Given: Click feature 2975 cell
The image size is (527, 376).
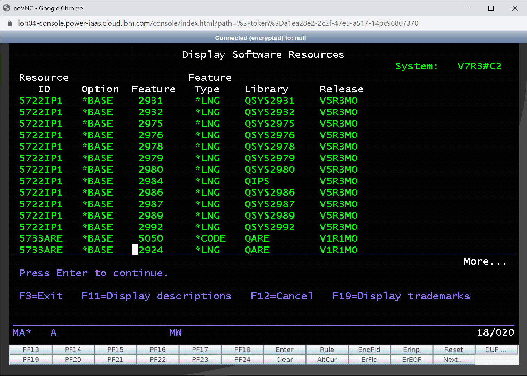Looking at the screenshot, I should (x=151, y=124).
